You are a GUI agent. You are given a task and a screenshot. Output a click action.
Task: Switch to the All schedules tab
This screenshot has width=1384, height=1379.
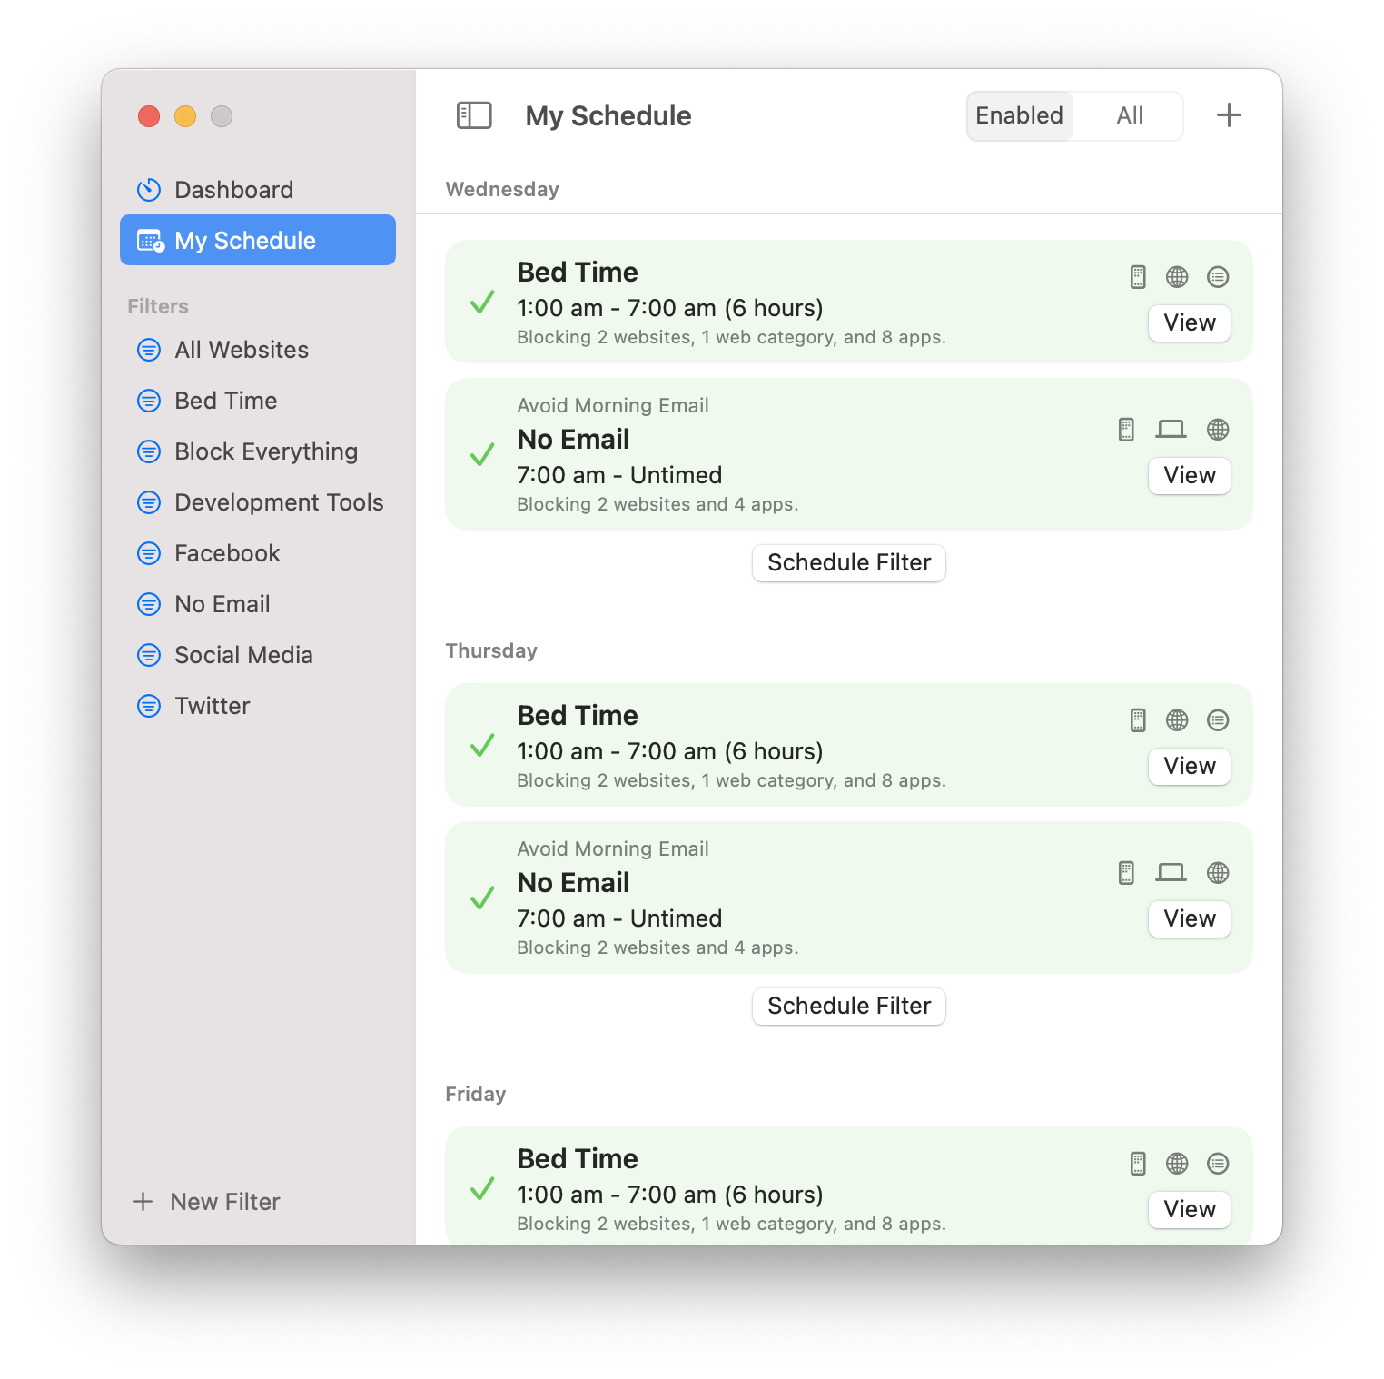click(x=1129, y=115)
